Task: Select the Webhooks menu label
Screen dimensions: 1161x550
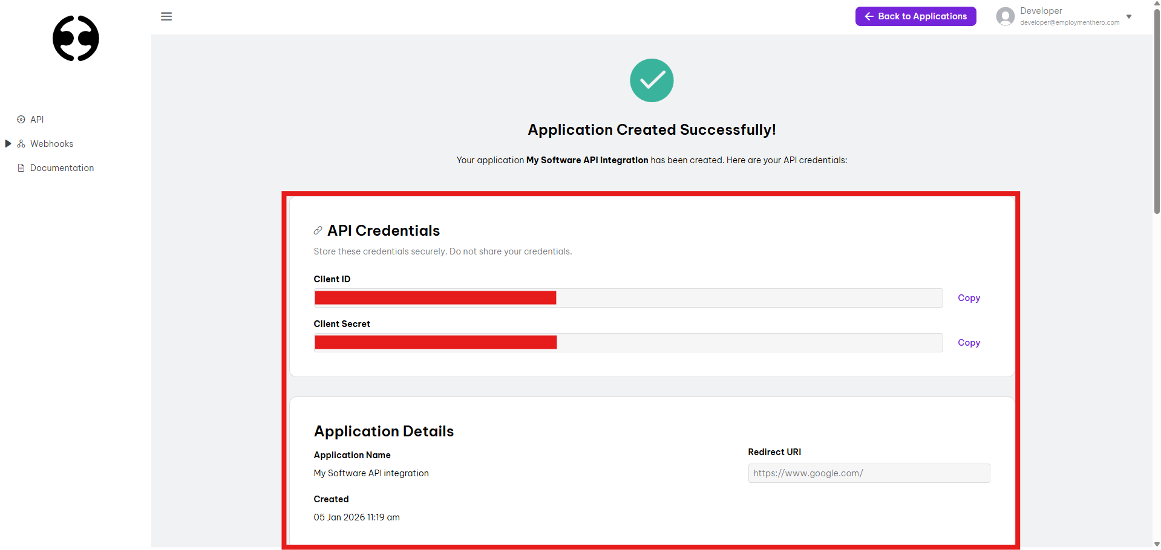Action: [52, 144]
